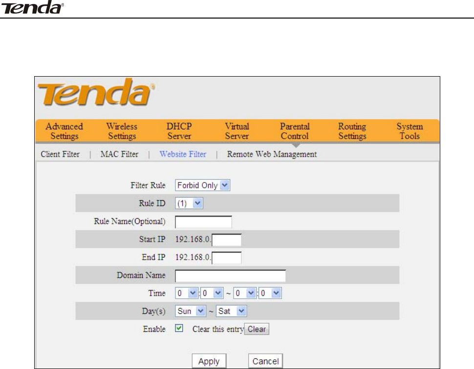Open the Sun start day dropdown
Screen dimensions: 474x369
point(191,311)
